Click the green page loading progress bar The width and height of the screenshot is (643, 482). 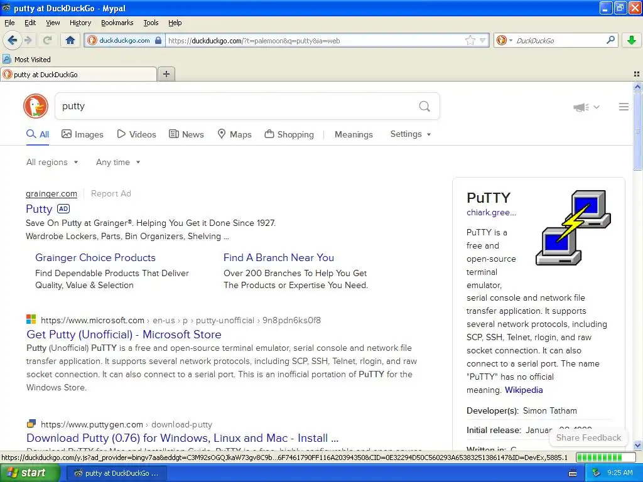pyautogui.click(x=605, y=457)
